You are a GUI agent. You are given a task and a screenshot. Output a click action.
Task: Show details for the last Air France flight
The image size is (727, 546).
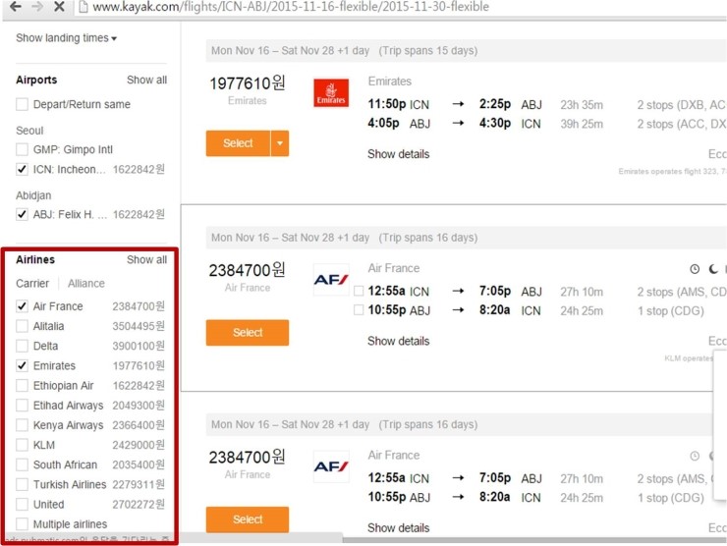pos(398,528)
